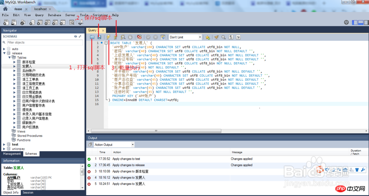Select the Functions node
The height and width of the screenshot is (196, 369).
pyautogui.click(x=24, y=140)
